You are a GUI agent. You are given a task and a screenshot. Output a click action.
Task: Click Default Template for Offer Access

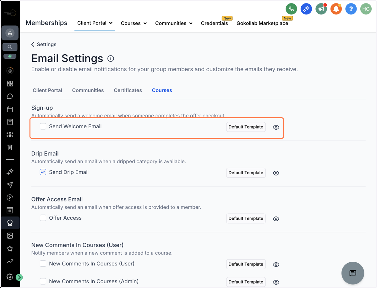(x=246, y=218)
